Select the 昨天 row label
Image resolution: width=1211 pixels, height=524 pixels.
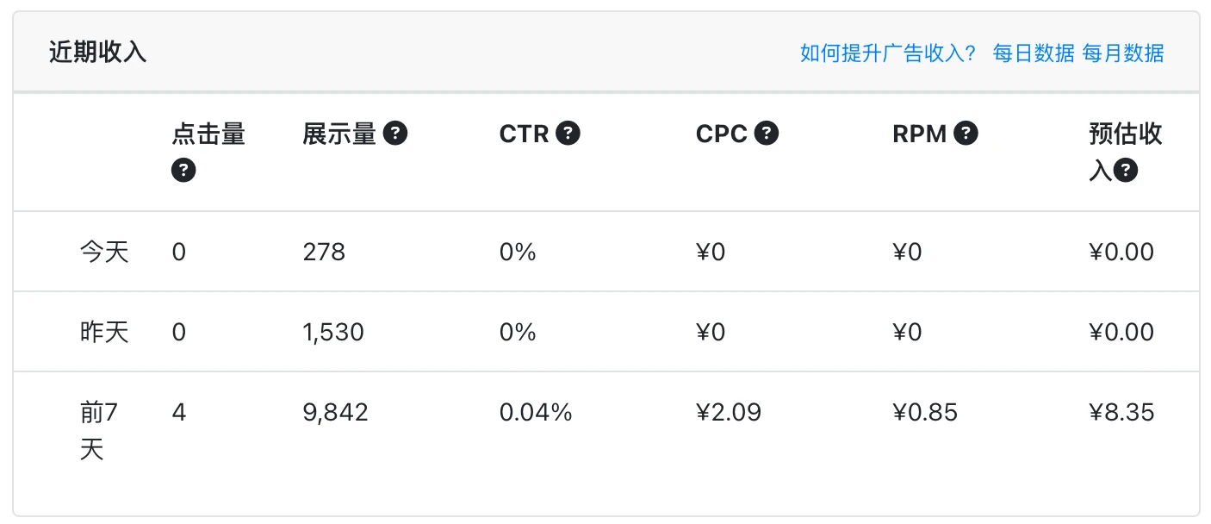[104, 332]
